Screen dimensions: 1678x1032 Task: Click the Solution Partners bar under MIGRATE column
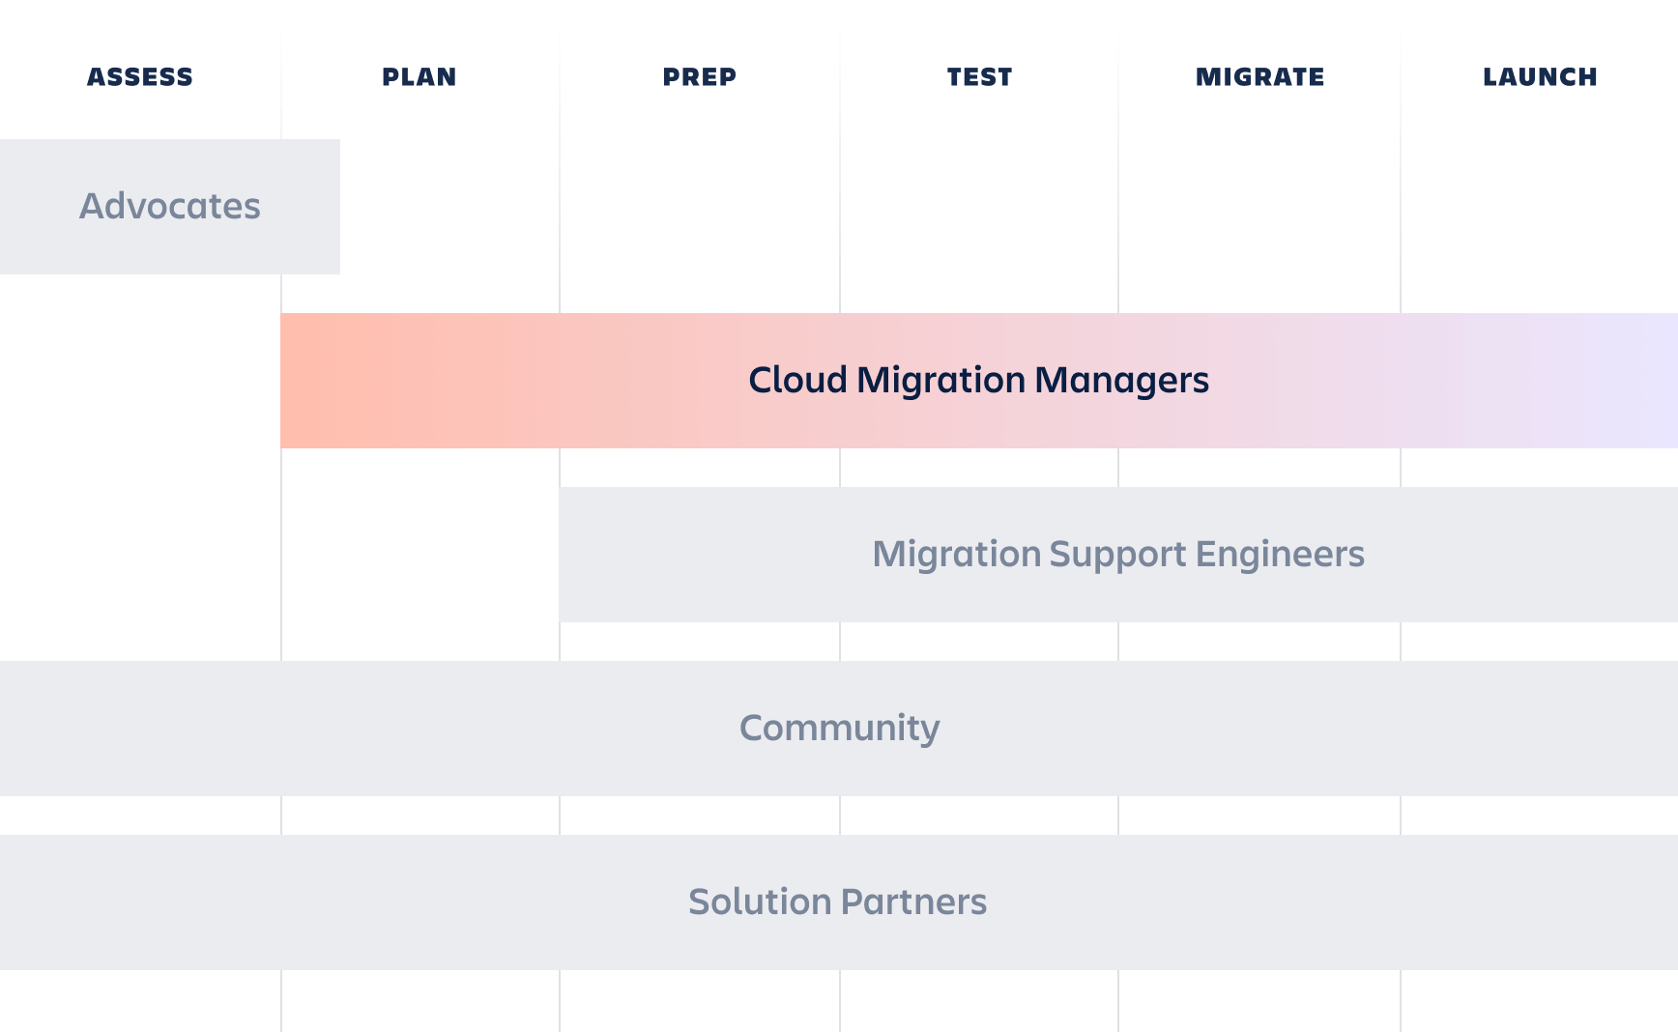tap(1259, 902)
